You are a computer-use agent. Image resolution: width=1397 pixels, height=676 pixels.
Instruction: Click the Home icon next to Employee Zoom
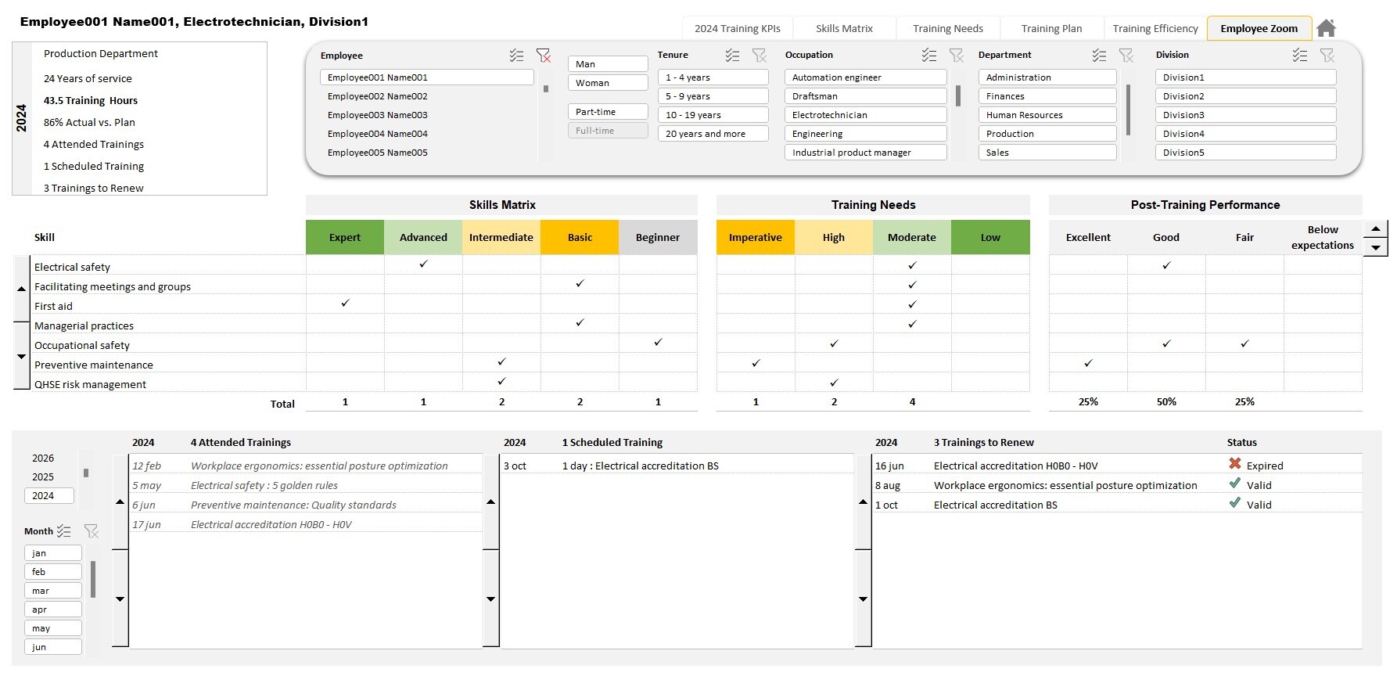(1326, 28)
